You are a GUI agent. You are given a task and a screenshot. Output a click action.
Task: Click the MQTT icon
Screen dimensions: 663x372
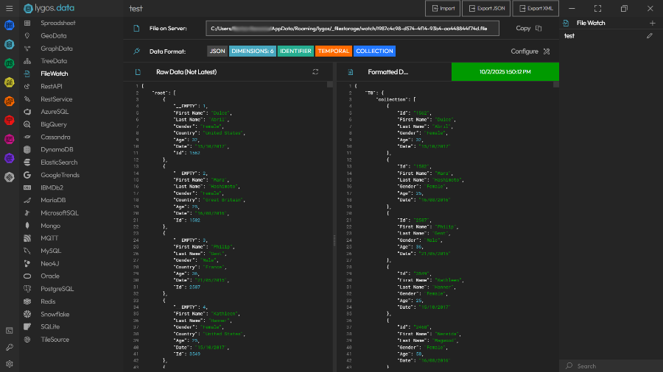27,238
